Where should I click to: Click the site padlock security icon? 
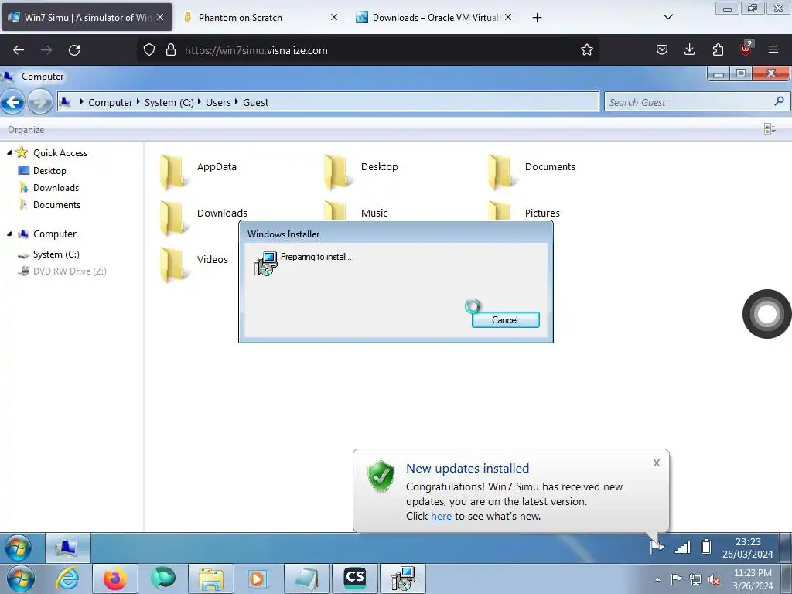[171, 50]
